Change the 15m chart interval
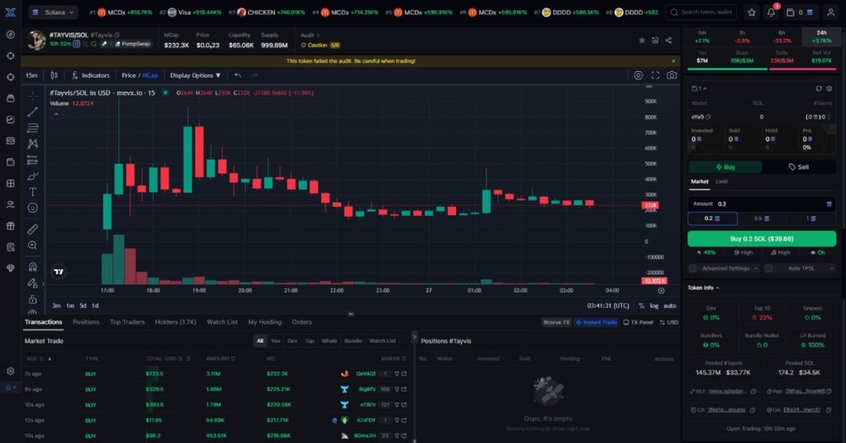 (31, 75)
